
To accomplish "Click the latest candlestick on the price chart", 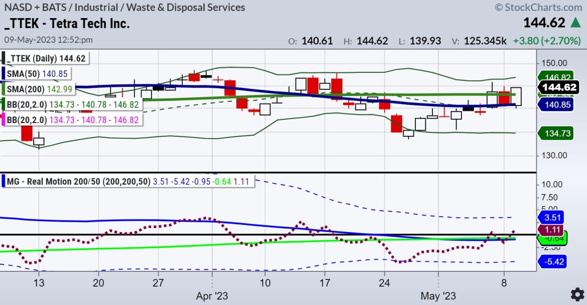I will pos(517,96).
